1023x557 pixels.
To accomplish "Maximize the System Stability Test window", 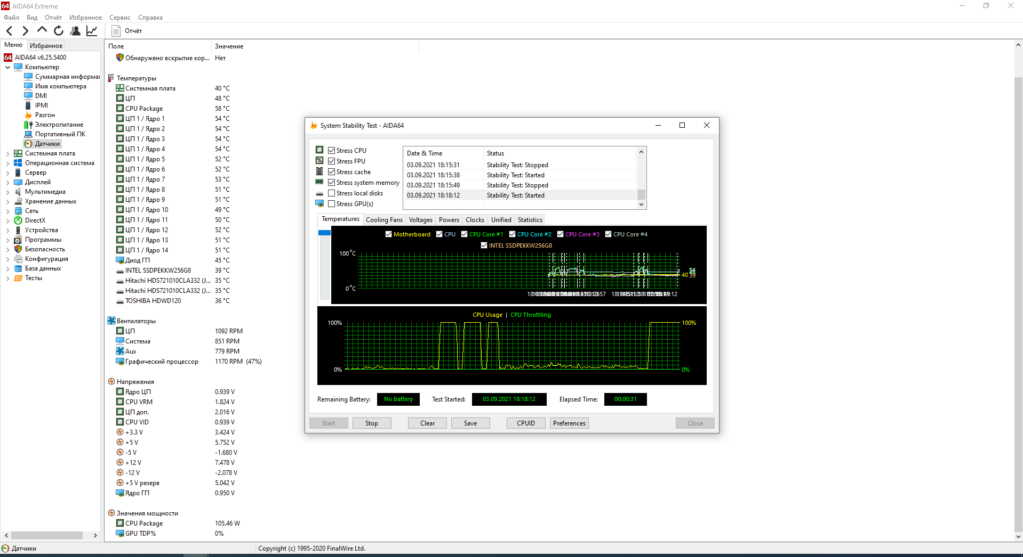I will pyautogui.click(x=682, y=126).
